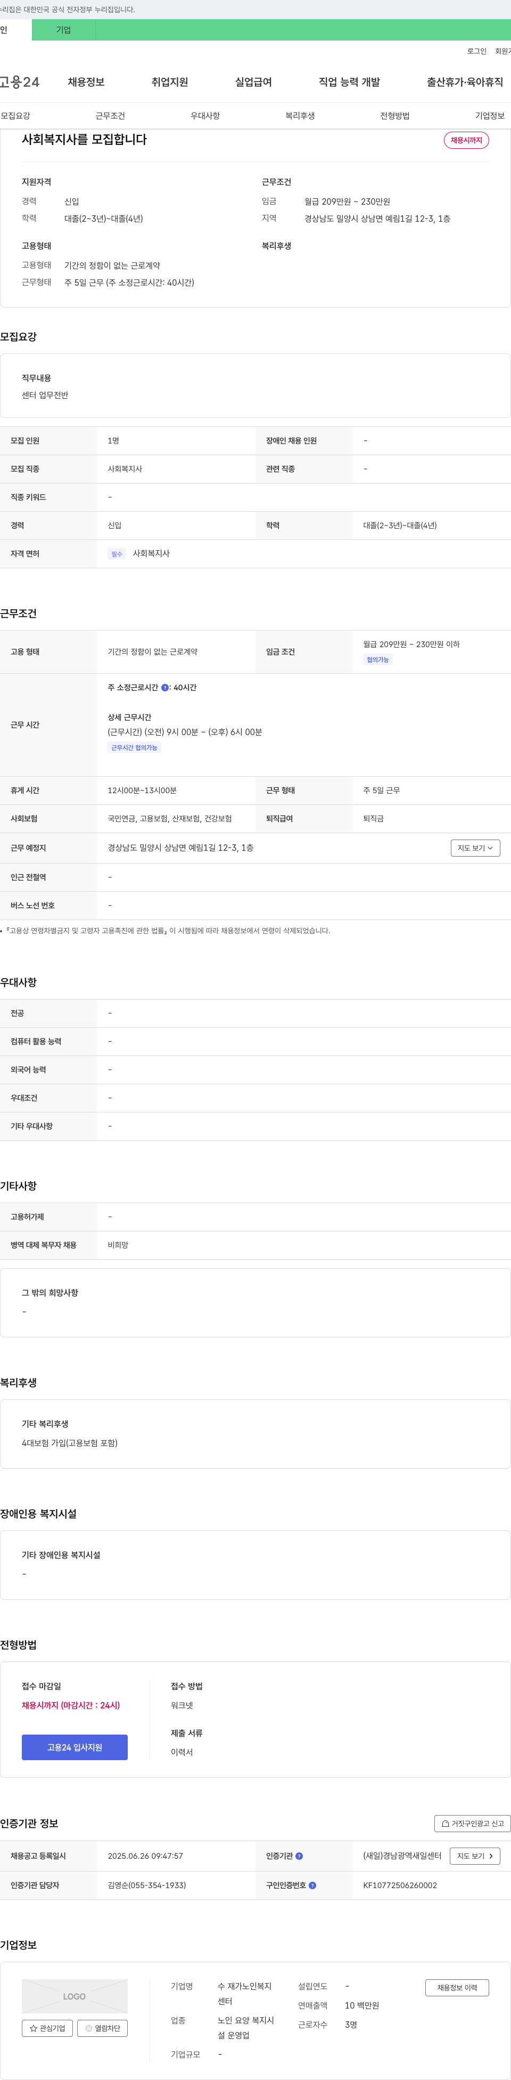
Task: Open the 로그인 link
Action: click(476, 51)
